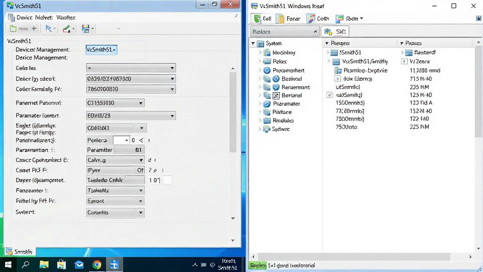Viewport: 483px width, 272px height.
Task: Tick the empty box after the 1 01 value
Action: coord(167,180)
